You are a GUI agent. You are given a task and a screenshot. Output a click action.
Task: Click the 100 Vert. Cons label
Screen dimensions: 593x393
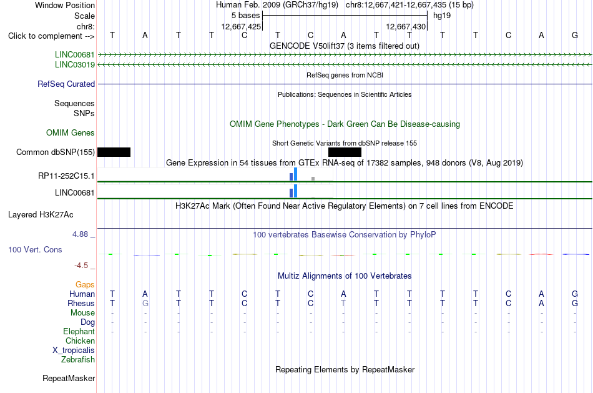(35, 249)
